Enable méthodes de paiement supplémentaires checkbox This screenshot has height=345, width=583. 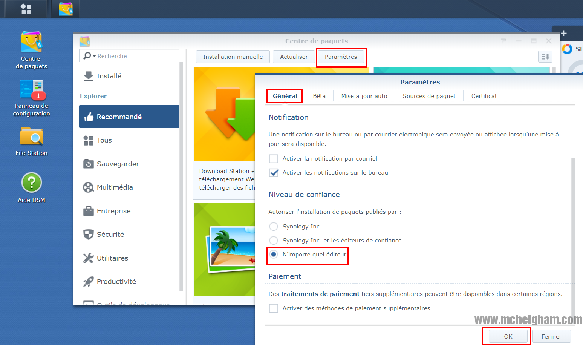pos(274,308)
